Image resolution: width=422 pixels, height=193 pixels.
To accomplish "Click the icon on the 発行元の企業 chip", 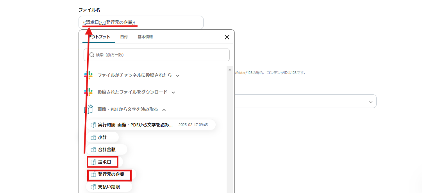I will pyautogui.click(x=93, y=174).
